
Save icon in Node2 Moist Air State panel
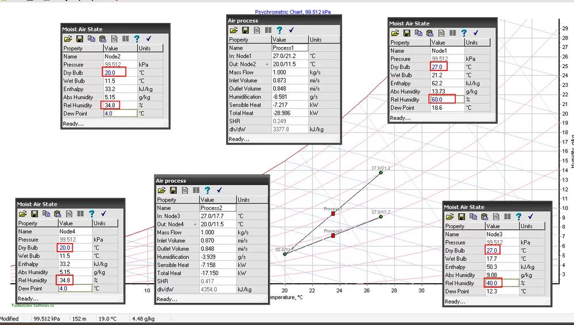(79, 39)
